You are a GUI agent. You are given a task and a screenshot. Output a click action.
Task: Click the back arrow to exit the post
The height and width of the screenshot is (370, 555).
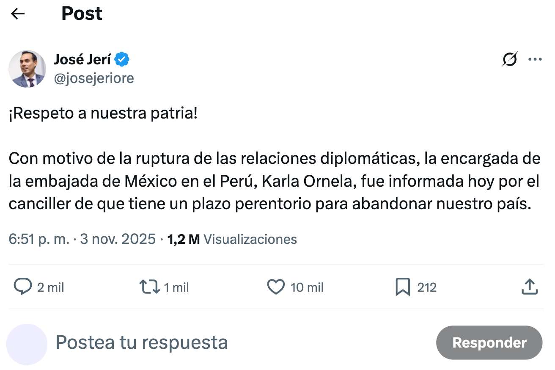[x=18, y=14]
